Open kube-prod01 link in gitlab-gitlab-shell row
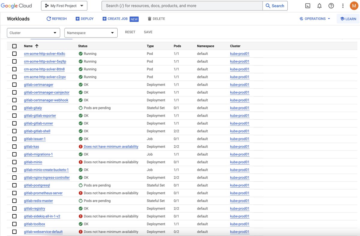Screen dimensions: 360x236 click(240, 131)
